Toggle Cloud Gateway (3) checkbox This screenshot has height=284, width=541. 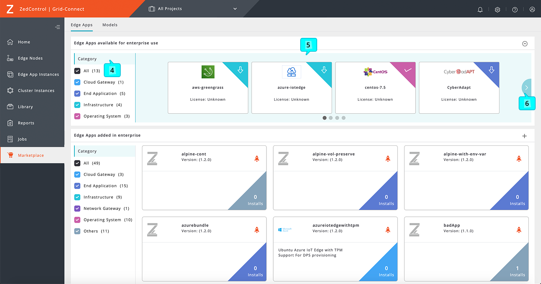(x=77, y=174)
